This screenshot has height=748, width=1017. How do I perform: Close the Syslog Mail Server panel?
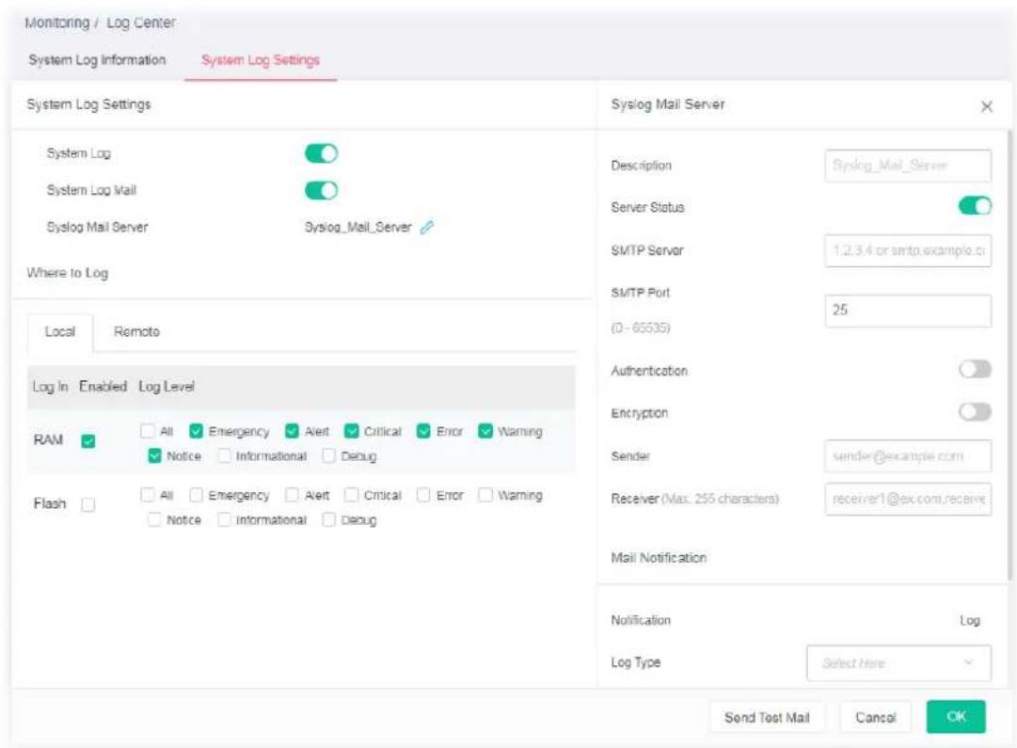point(987,106)
